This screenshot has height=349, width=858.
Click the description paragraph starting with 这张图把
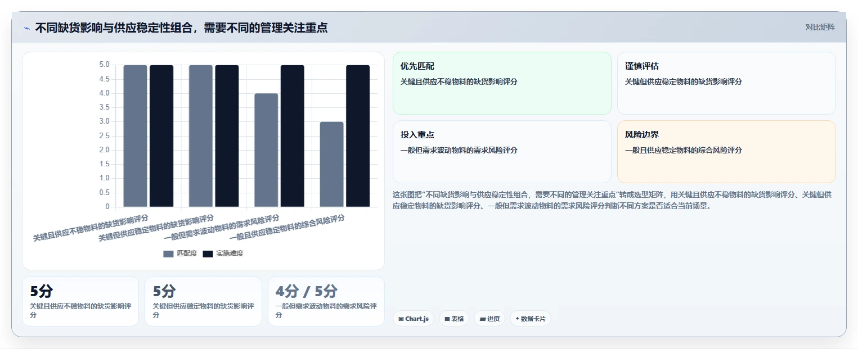tap(612, 200)
